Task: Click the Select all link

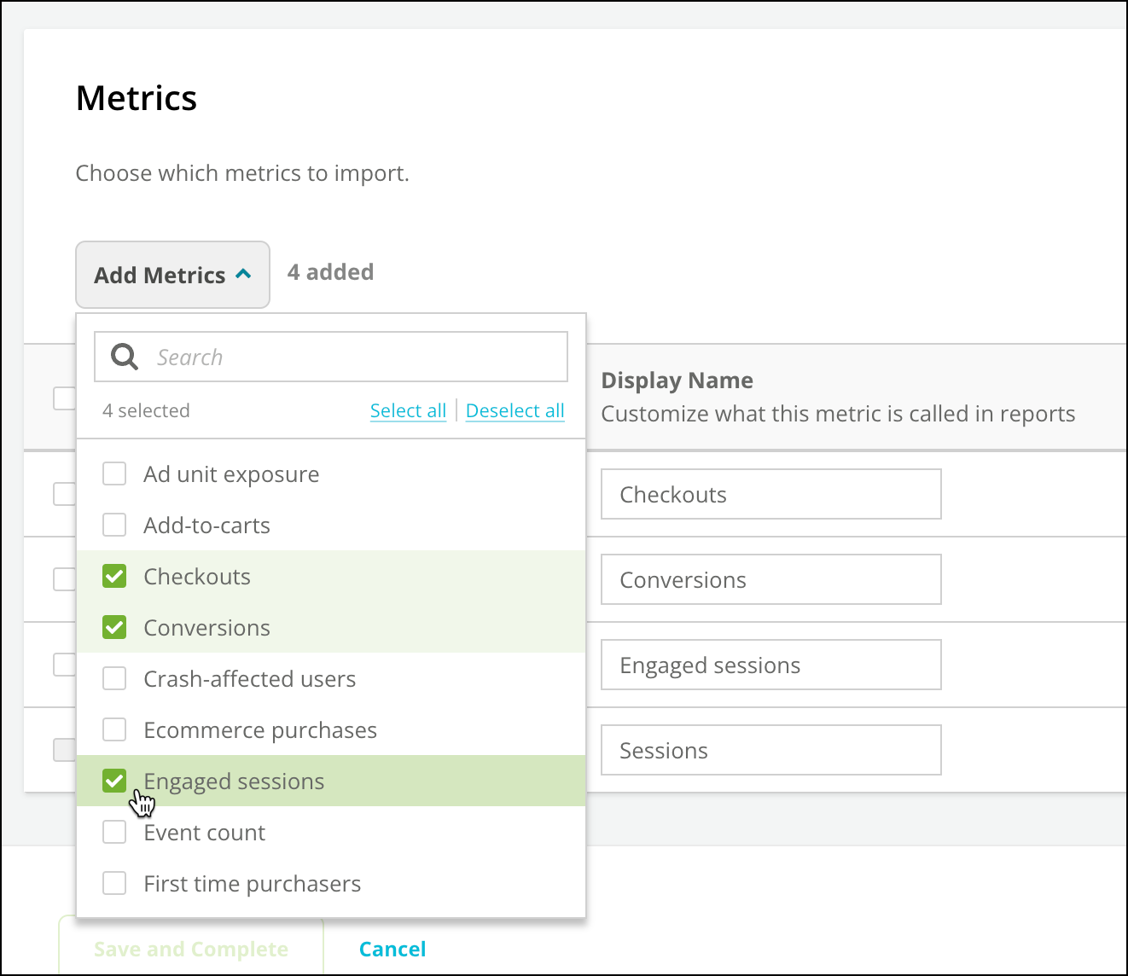Action: tap(408, 410)
